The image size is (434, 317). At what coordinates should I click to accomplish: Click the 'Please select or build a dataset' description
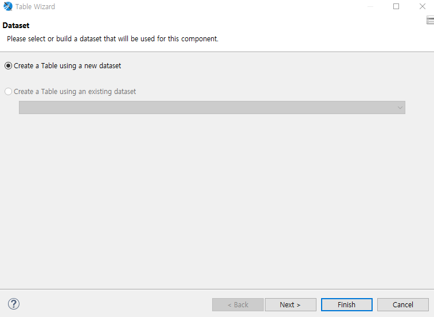(x=112, y=39)
